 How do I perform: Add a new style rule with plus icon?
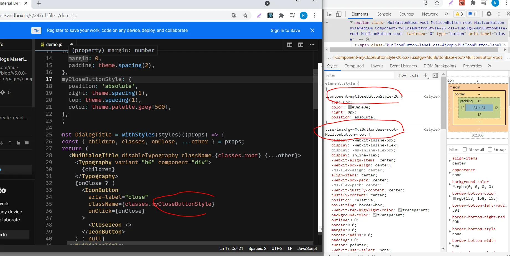click(426, 75)
